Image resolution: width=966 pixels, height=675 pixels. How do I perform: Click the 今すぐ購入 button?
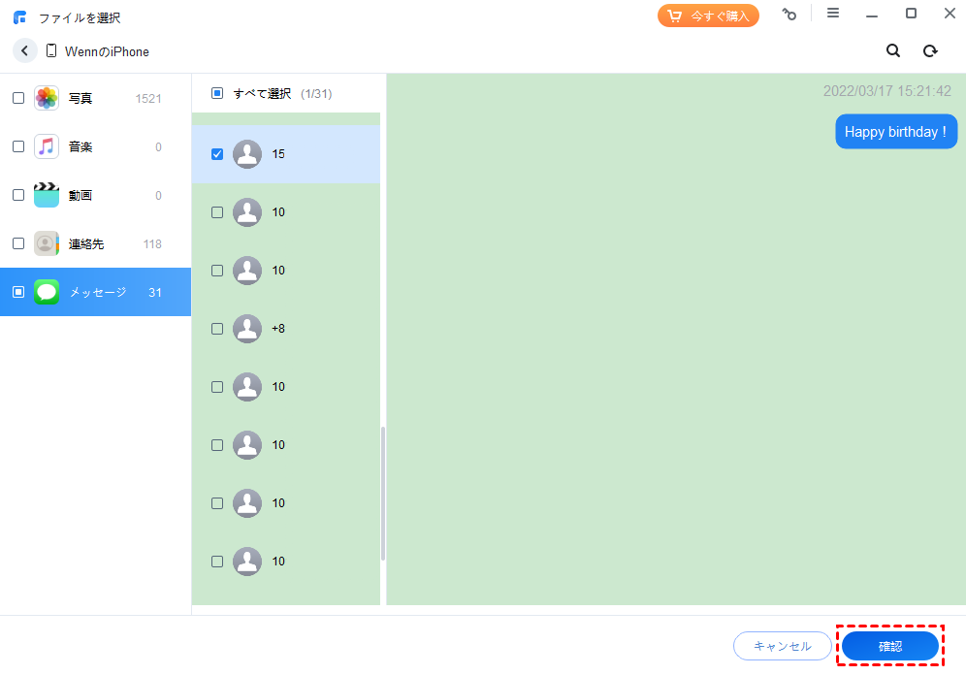[708, 16]
